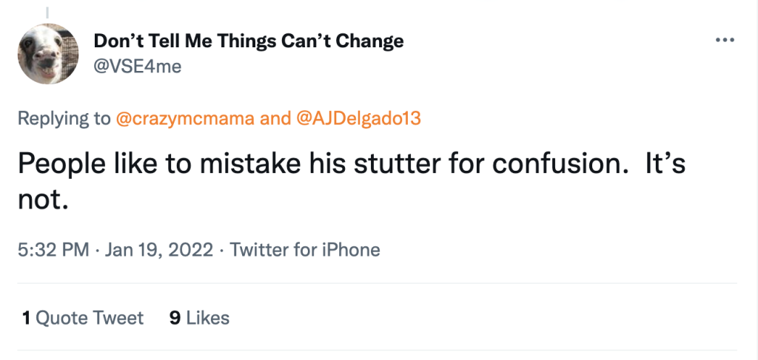Visit the @AJDelgado13 mention link
Viewport: 758px width, 360px height.
[358, 119]
